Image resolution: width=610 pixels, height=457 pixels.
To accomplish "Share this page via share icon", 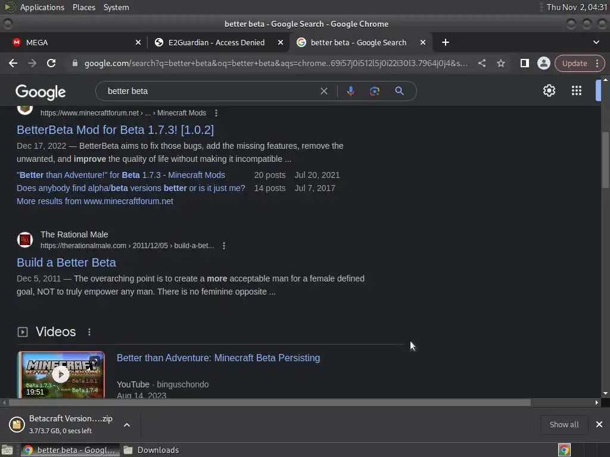I will coord(481,63).
